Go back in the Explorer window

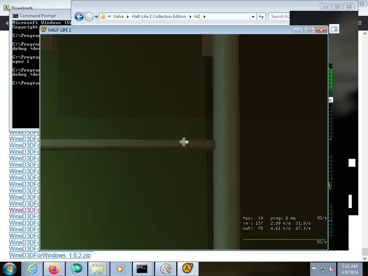79,17
